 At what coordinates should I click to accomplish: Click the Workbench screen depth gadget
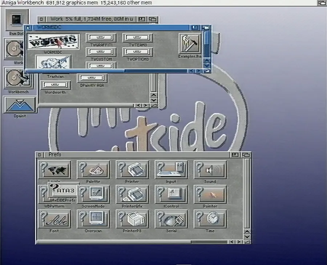click(322, 3)
